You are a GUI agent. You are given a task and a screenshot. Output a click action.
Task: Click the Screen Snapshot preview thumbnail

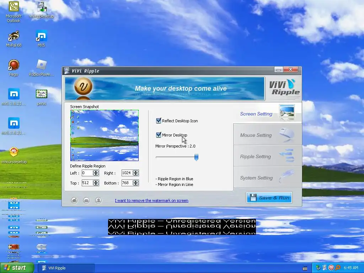[x=105, y=135]
